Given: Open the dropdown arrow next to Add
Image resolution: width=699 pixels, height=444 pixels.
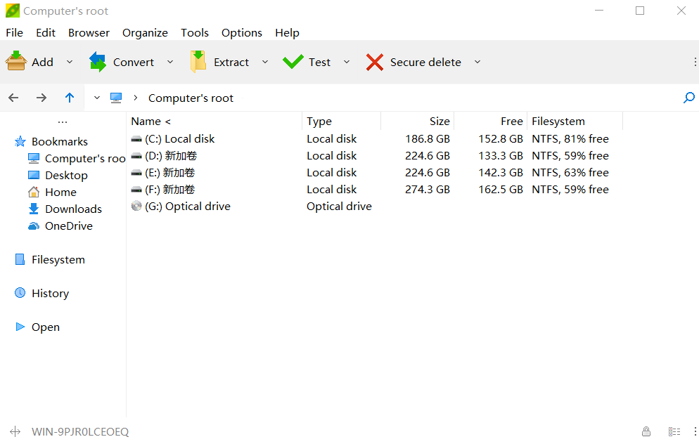Looking at the screenshot, I should [70, 62].
